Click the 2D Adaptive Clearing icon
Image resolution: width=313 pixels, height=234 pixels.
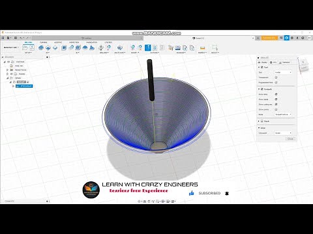[41, 47]
